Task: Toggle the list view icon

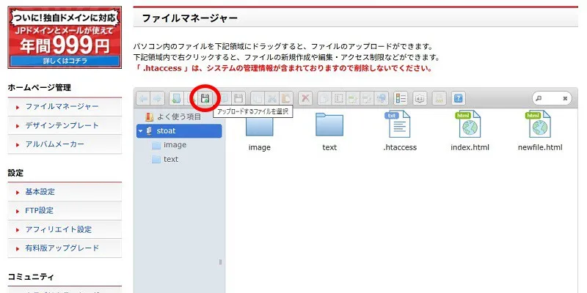Action: coord(401,99)
